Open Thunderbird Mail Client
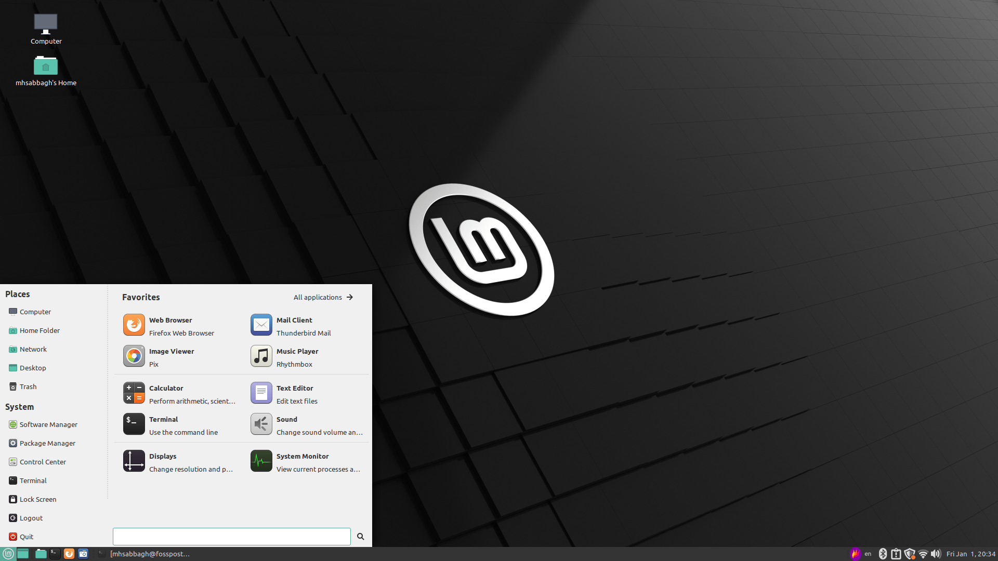The height and width of the screenshot is (561, 998). pyautogui.click(x=294, y=326)
